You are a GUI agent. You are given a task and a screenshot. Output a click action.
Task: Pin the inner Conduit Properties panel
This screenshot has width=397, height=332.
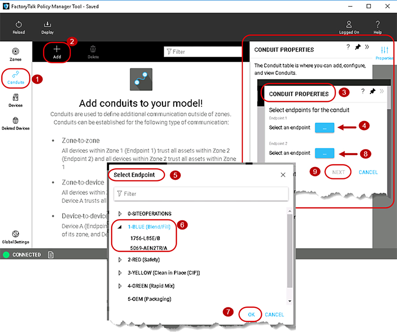pyautogui.click(x=372, y=91)
